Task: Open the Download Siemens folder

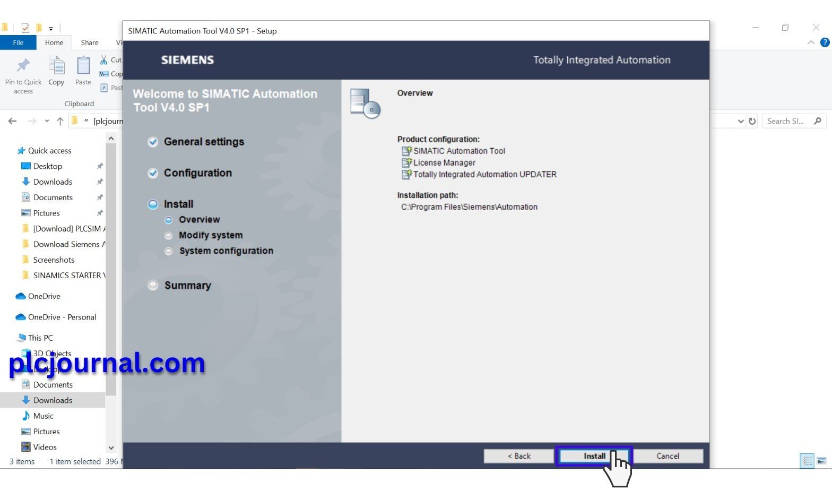Action: [64, 244]
